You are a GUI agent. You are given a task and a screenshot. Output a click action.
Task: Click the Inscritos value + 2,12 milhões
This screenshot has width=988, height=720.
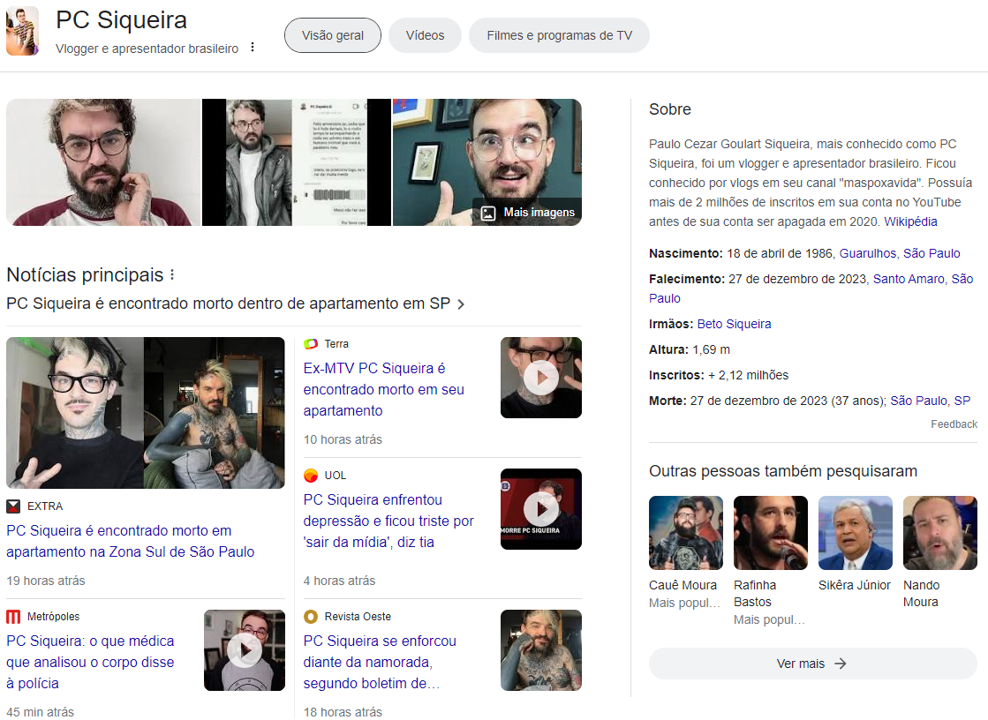(749, 375)
